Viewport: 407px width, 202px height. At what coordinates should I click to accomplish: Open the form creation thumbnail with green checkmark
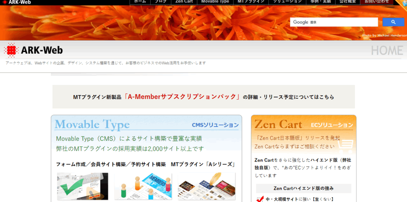click(83, 187)
